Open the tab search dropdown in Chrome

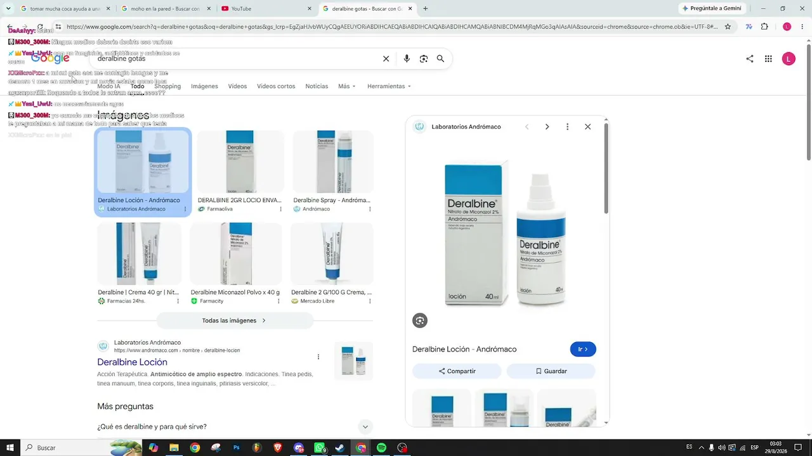coord(8,9)
